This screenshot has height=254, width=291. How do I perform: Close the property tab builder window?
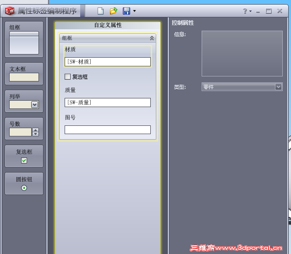280,11
